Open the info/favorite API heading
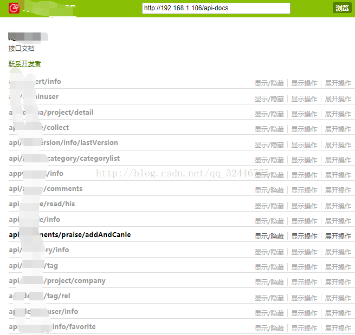The width and height of the screenshot is (355, 335). click(52, 326)
